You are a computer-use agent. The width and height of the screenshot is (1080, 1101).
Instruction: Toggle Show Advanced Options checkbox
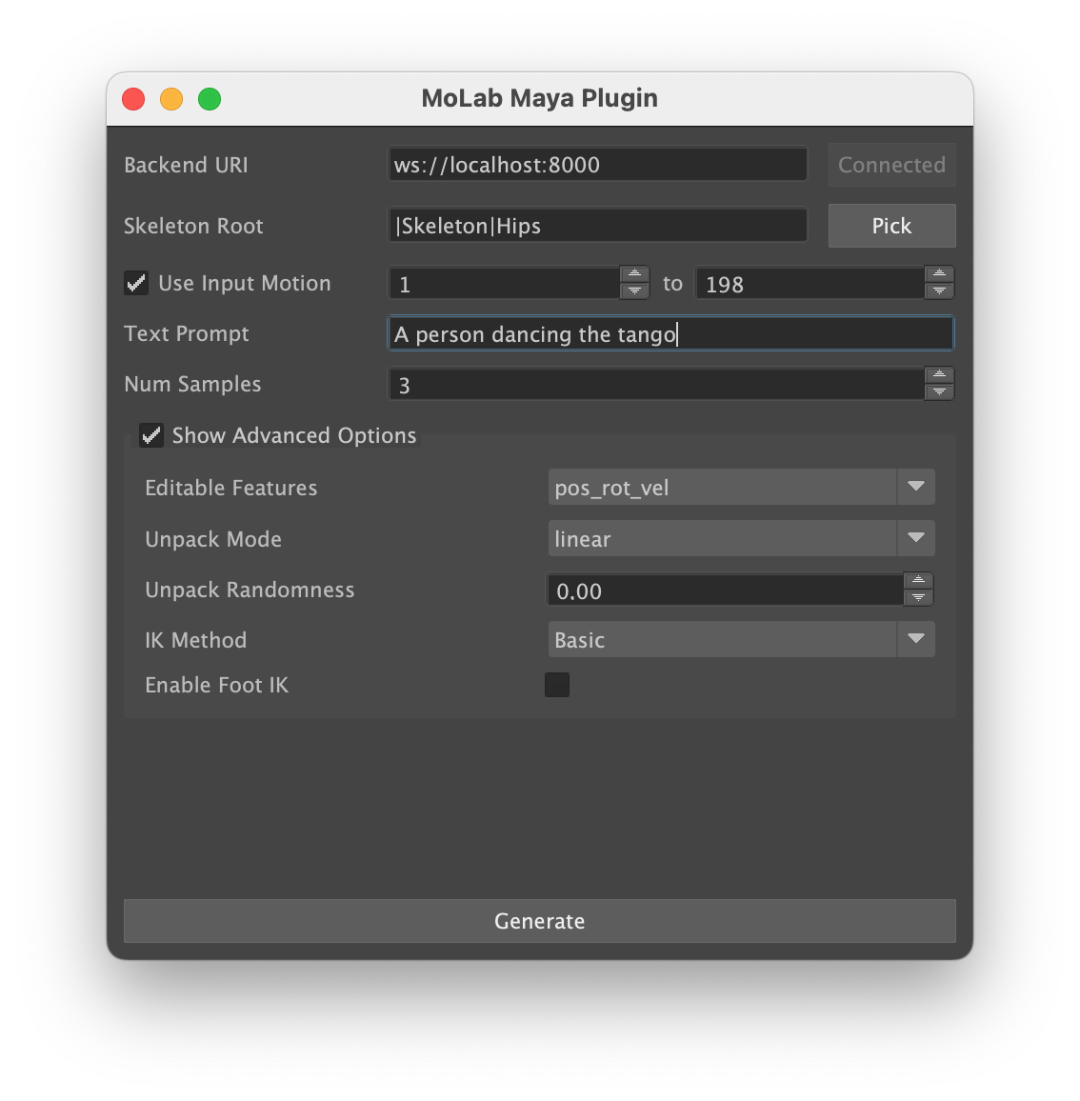[x=151, y=435]
